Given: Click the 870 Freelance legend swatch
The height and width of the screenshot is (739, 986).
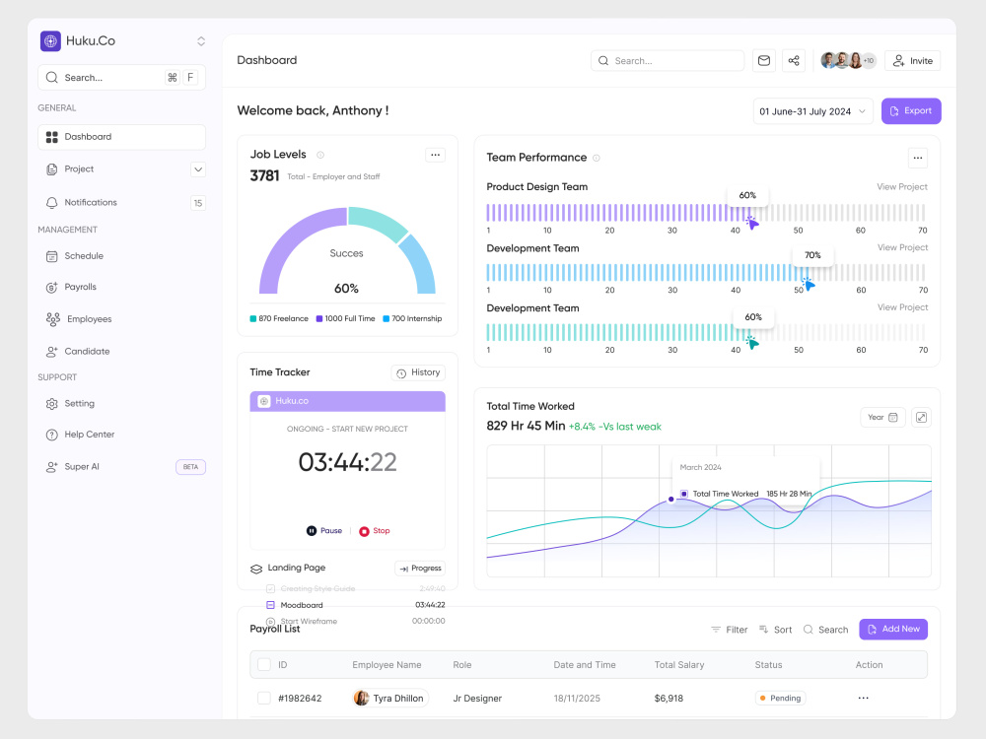Looking at the screenshot, I should click(x=252, y=318).
